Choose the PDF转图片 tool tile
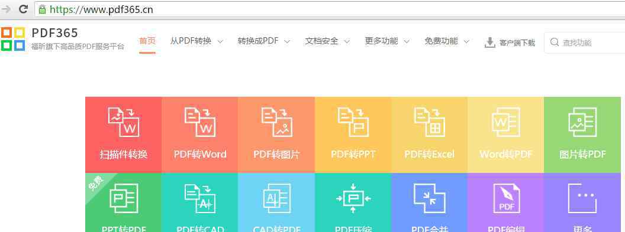Screen dimensions: 625x232 coord(276,135)
